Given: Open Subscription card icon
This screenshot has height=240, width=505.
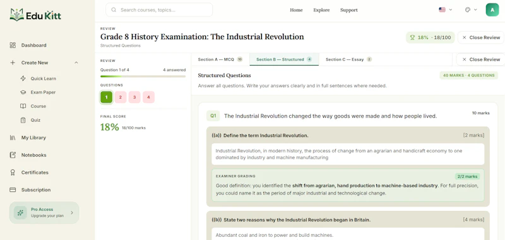Looking at the screenshot, I should pyautogui.click(x=13, y=189).
